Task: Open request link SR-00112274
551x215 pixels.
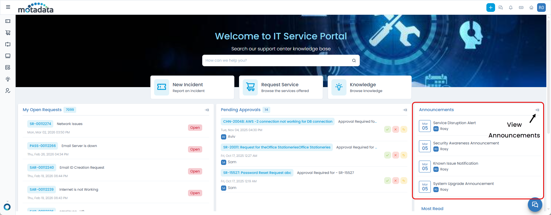Action: (x=40, y=124)
